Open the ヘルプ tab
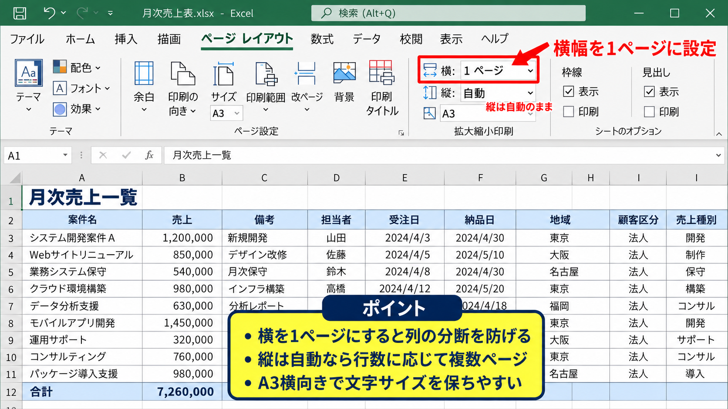728x409 pixels. tap(494, 39)
